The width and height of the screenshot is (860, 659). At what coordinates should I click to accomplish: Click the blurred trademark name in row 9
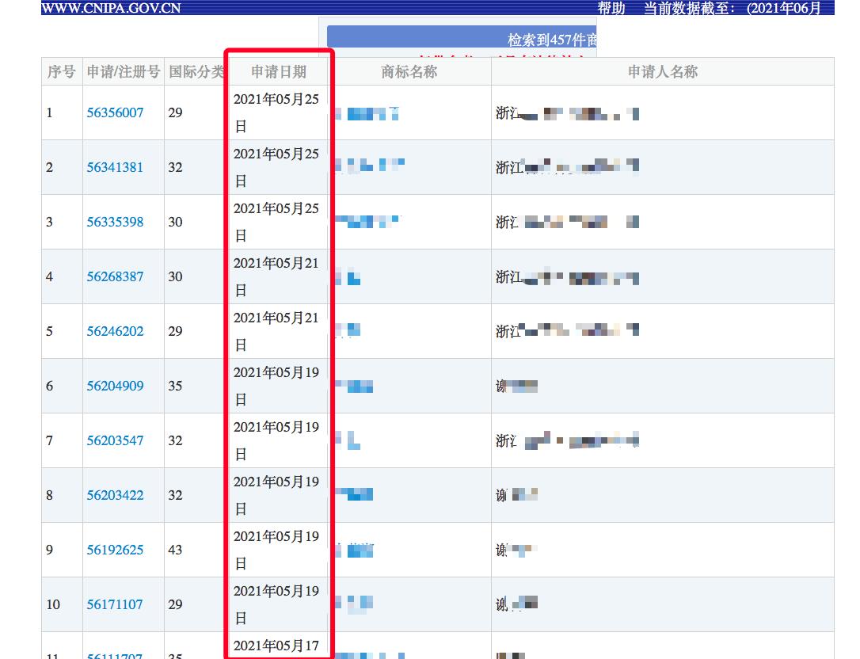pos(354,550)
